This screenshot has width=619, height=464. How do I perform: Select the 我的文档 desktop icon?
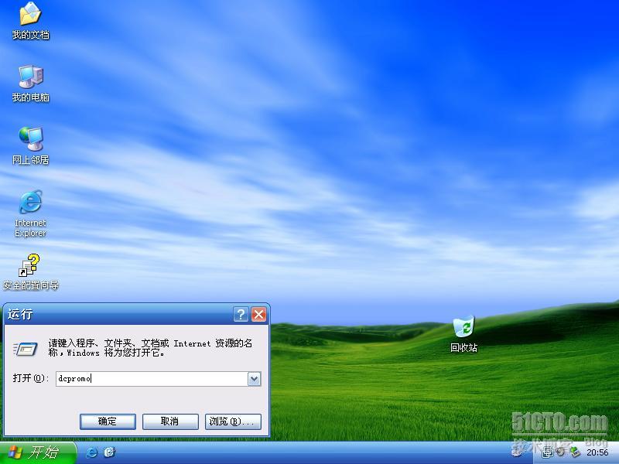pyautogui.click(x=30, y=21)
